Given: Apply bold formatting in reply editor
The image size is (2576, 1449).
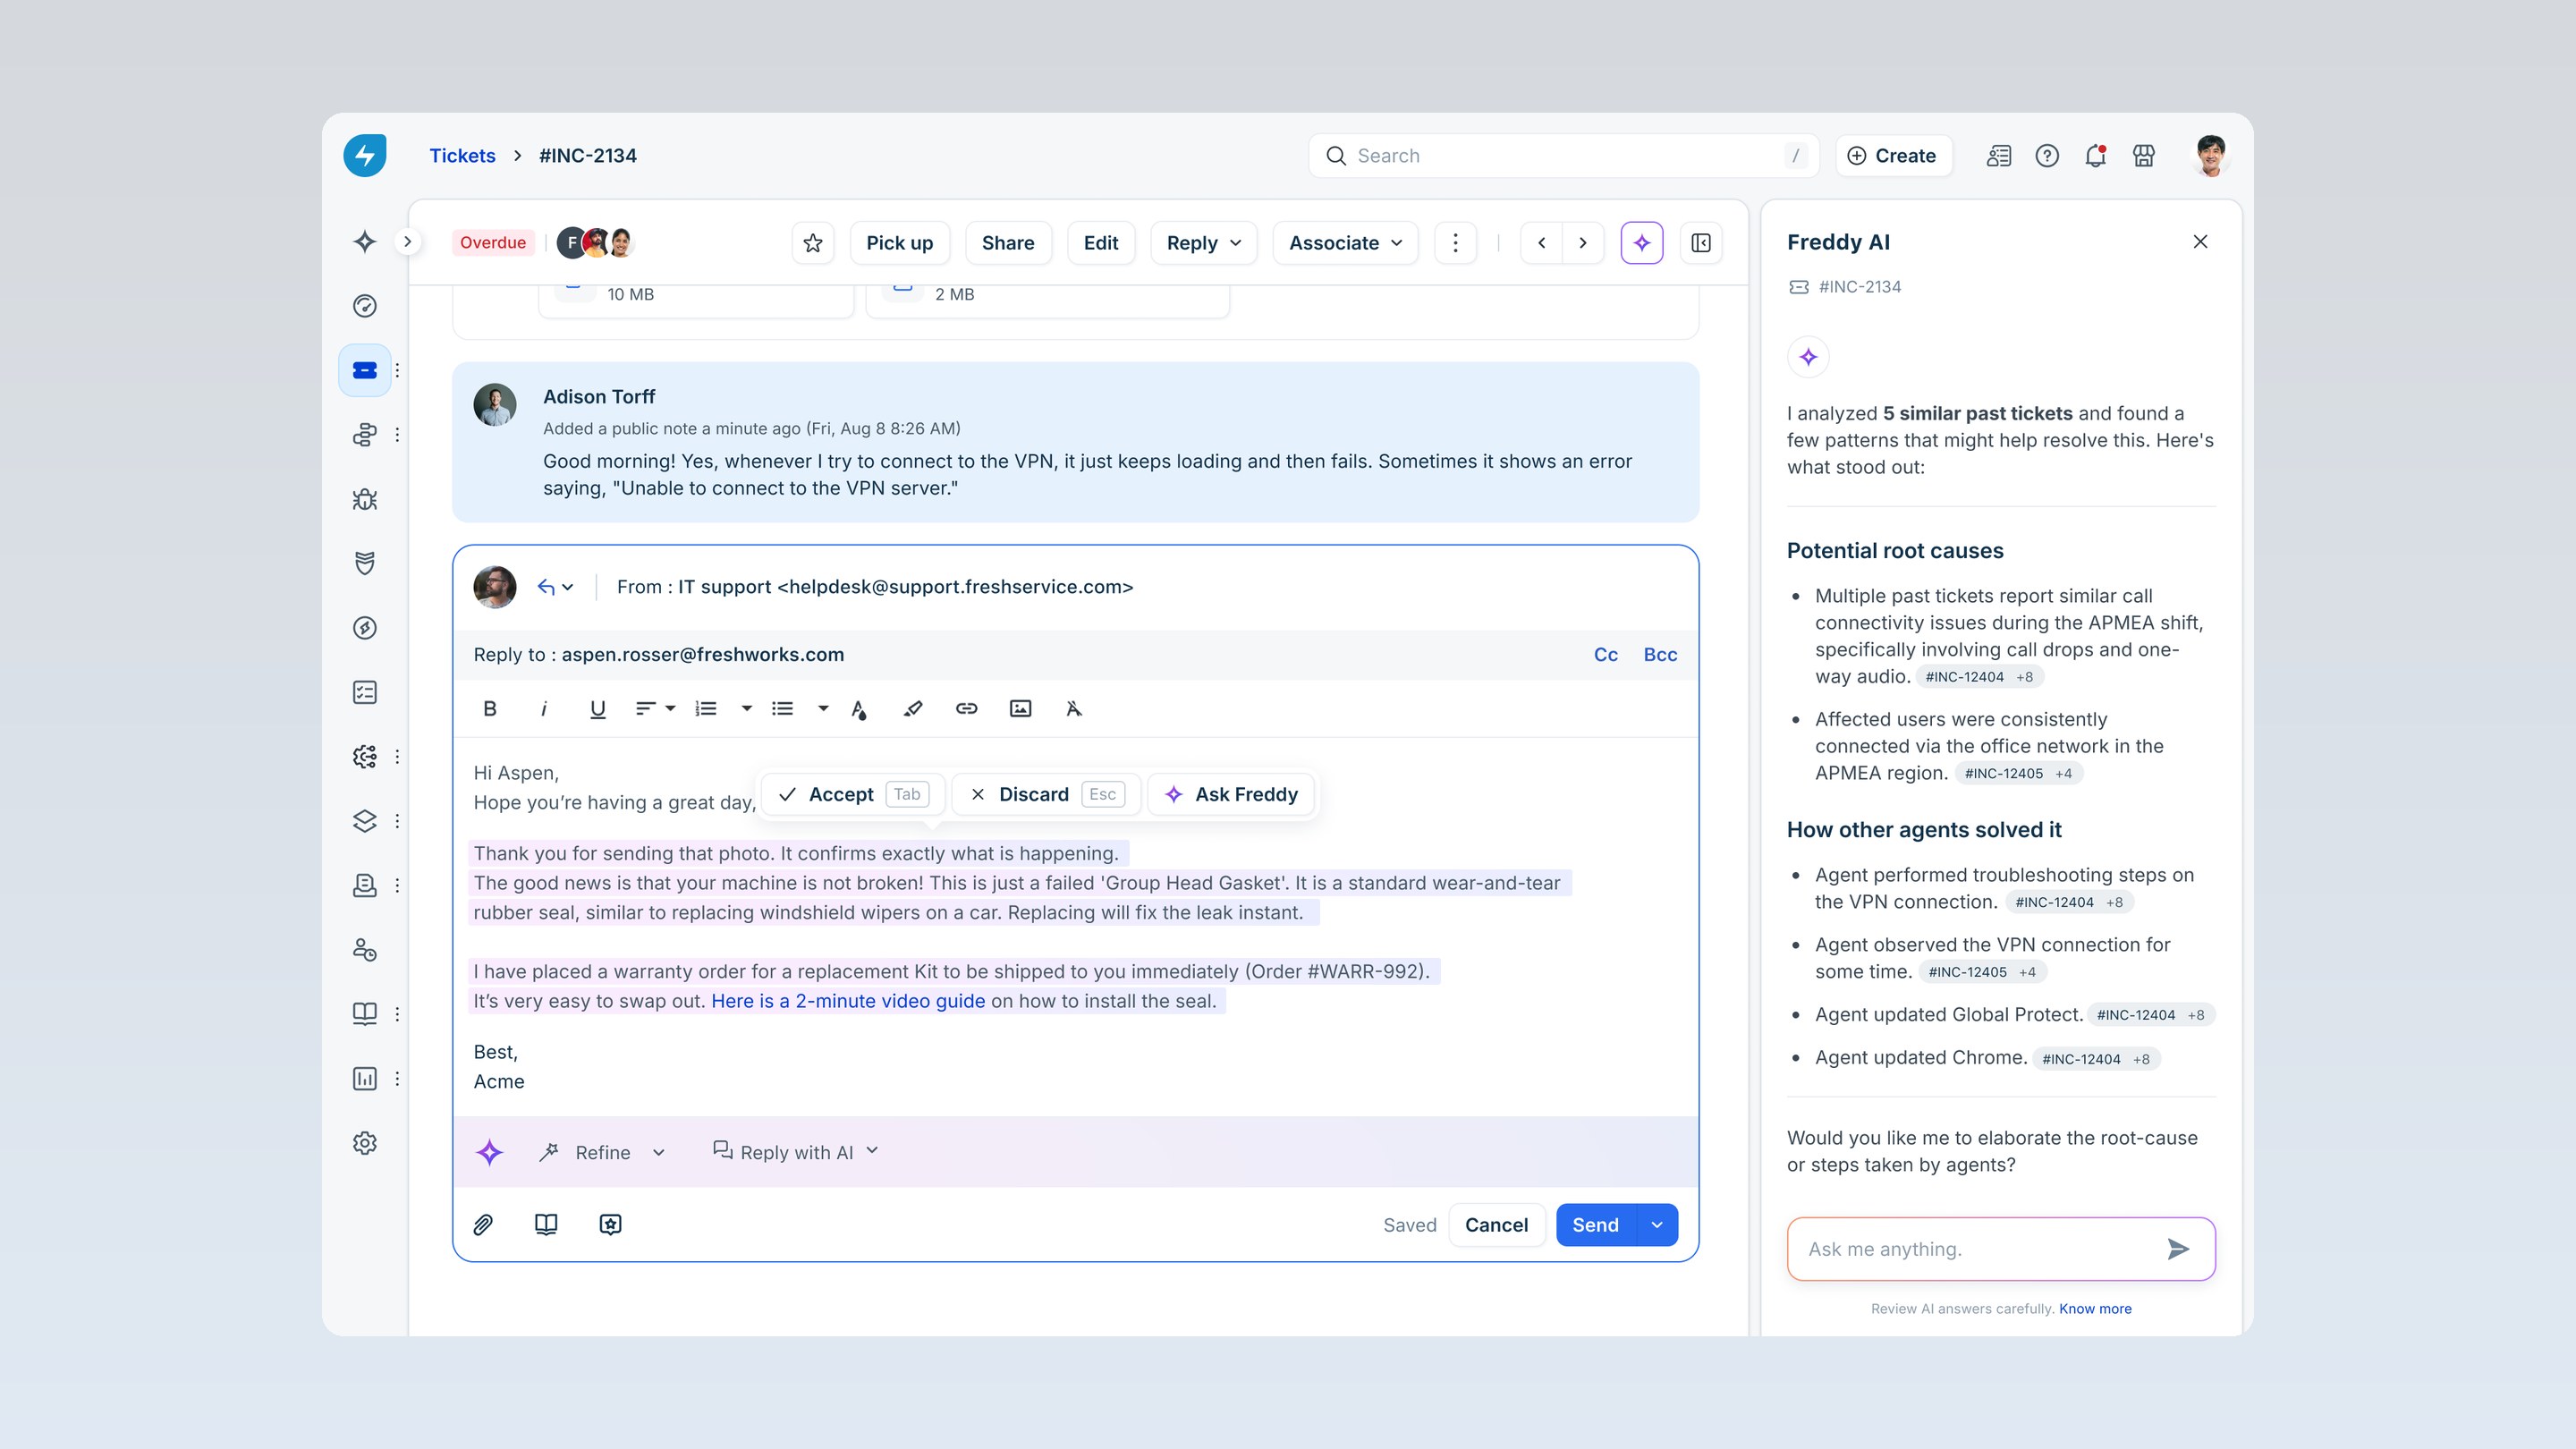Looking at the screenshot, I should [x=490, y=709].
